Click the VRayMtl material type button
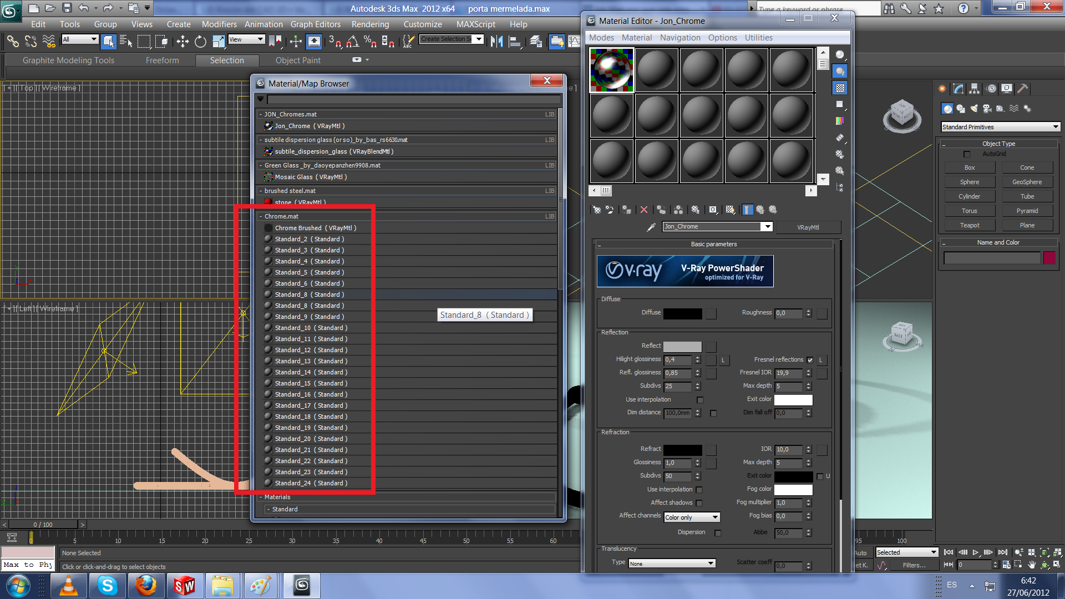The width and height of the screenshot is (1065, 599). coord(808,227)
